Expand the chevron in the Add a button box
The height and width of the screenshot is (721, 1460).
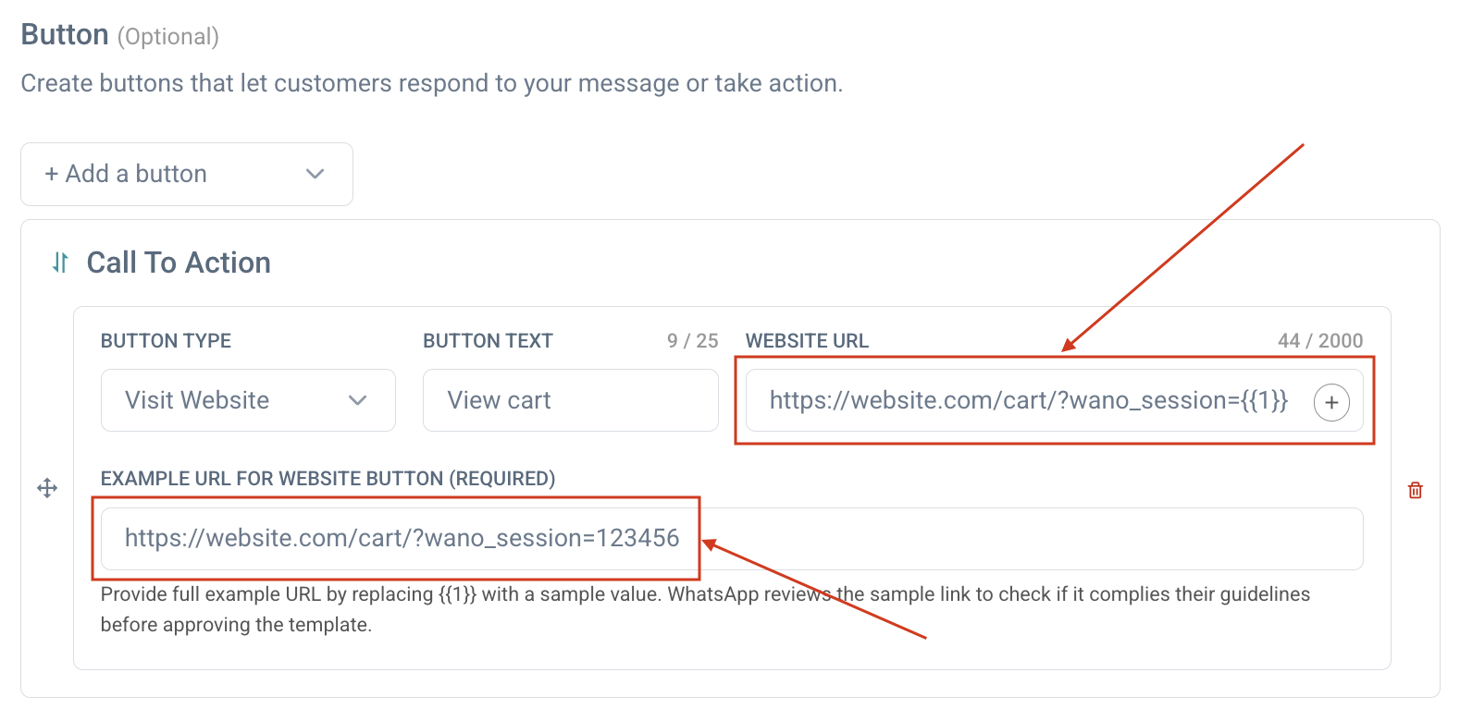coord(316,174)
